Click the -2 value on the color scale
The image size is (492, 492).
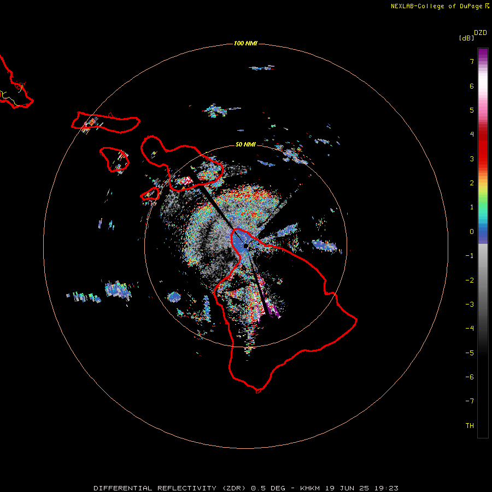[x=470, y=280]
